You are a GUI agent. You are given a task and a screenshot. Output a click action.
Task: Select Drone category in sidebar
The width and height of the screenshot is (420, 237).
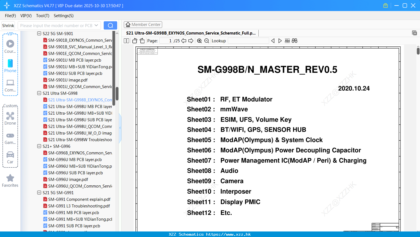coord(10,118)
